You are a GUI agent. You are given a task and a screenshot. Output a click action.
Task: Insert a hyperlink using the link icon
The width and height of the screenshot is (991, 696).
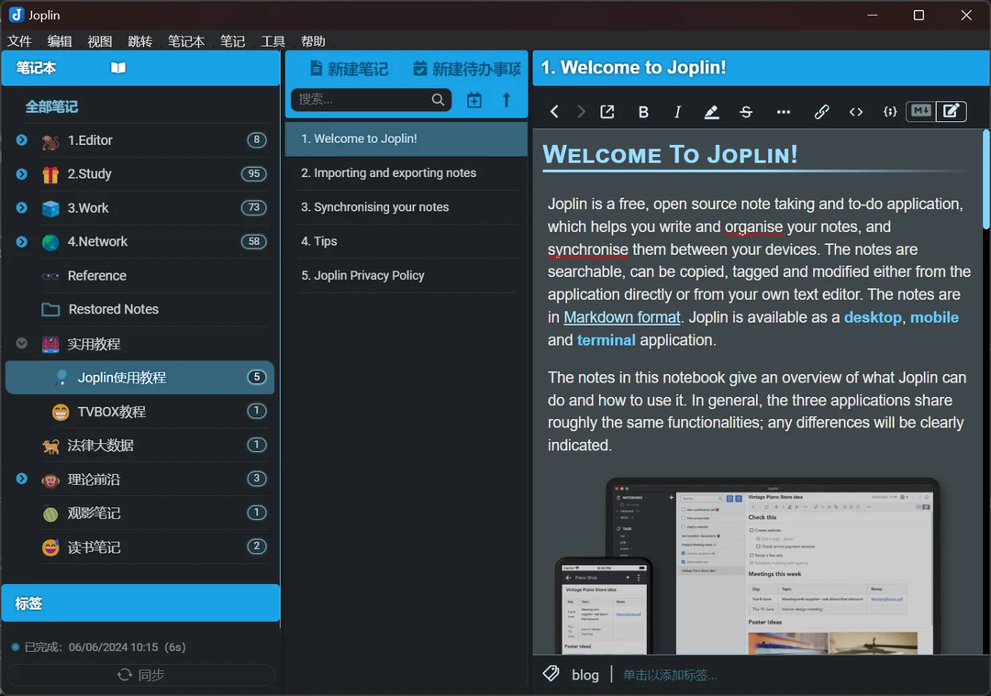click(x=821, y=112)
